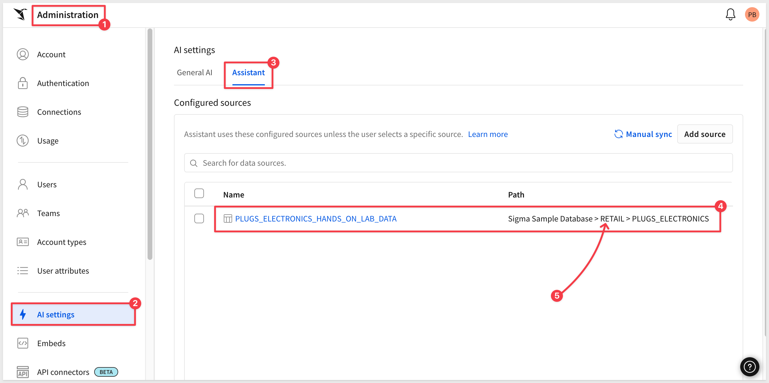Open the PB user avatar menu
This screenshot has width=769, height=383.
pos(752,14)
